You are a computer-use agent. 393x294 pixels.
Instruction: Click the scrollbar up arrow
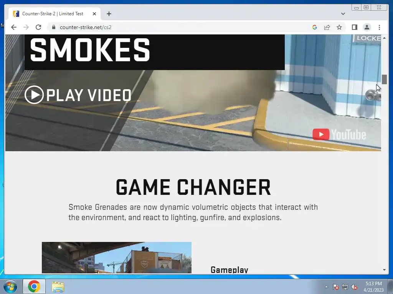385,38
